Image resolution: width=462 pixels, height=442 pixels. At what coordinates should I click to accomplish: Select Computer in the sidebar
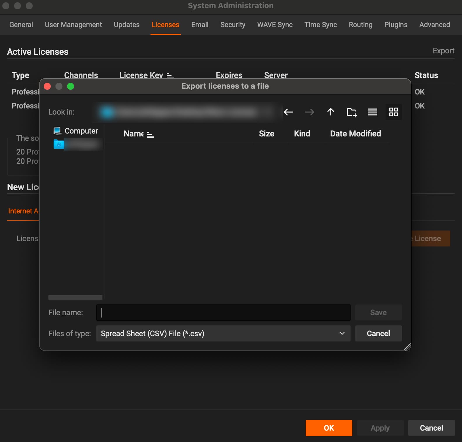coord(76,131)
